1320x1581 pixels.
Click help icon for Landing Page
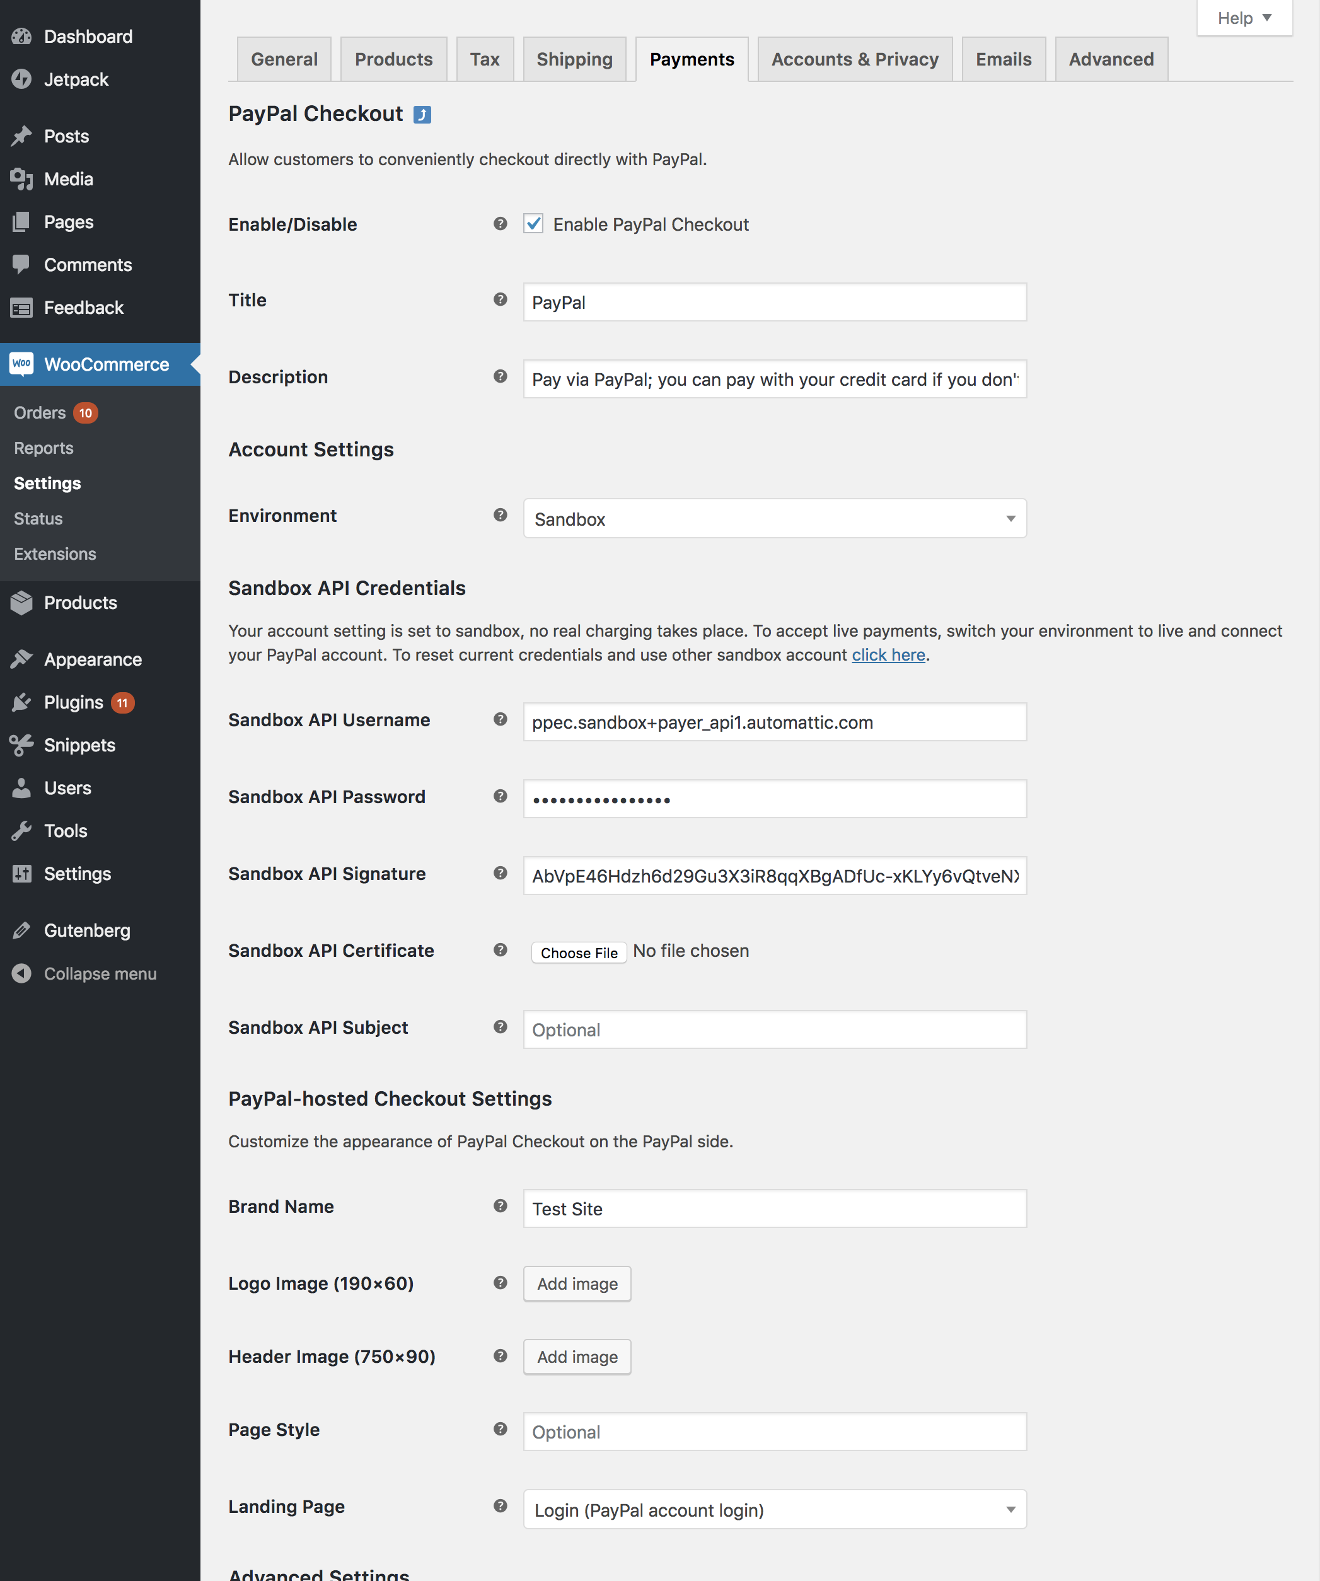(x=500, y=1506)
